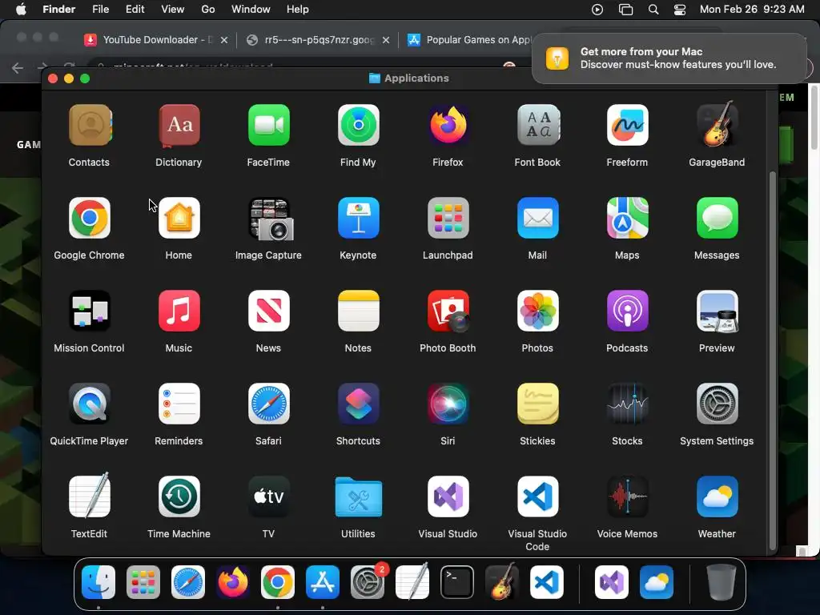Viewport: 820px width, 615px height.
Task: Select Google Chrome in Applications folder
Action: [x=90, y=218]
